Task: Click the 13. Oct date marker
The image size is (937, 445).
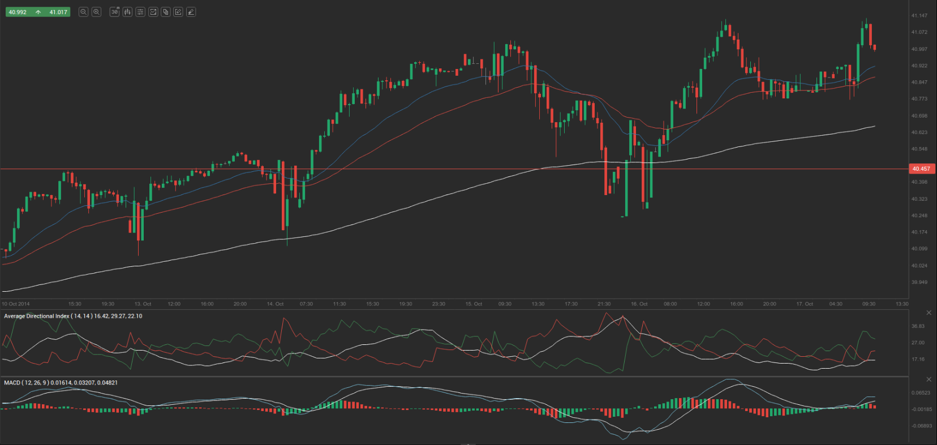Action: point(143,304)
